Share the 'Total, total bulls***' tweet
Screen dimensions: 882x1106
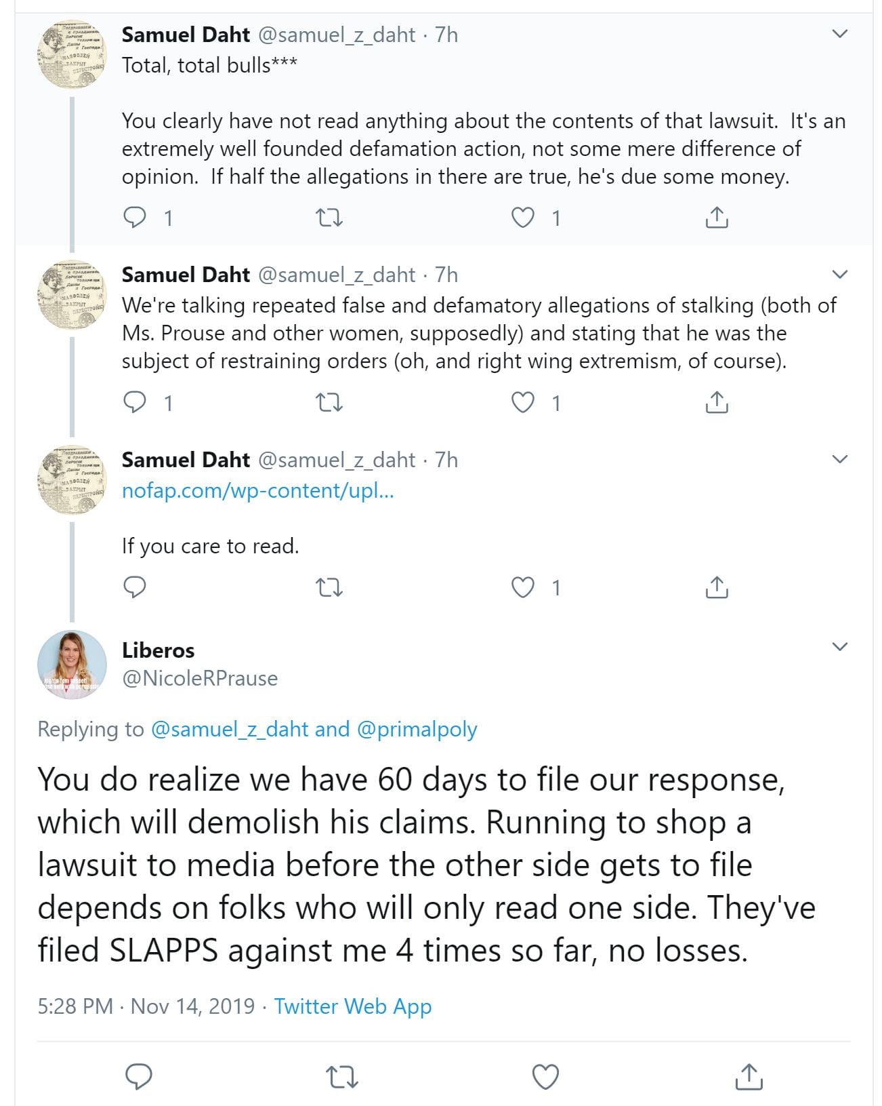[717, 218]
